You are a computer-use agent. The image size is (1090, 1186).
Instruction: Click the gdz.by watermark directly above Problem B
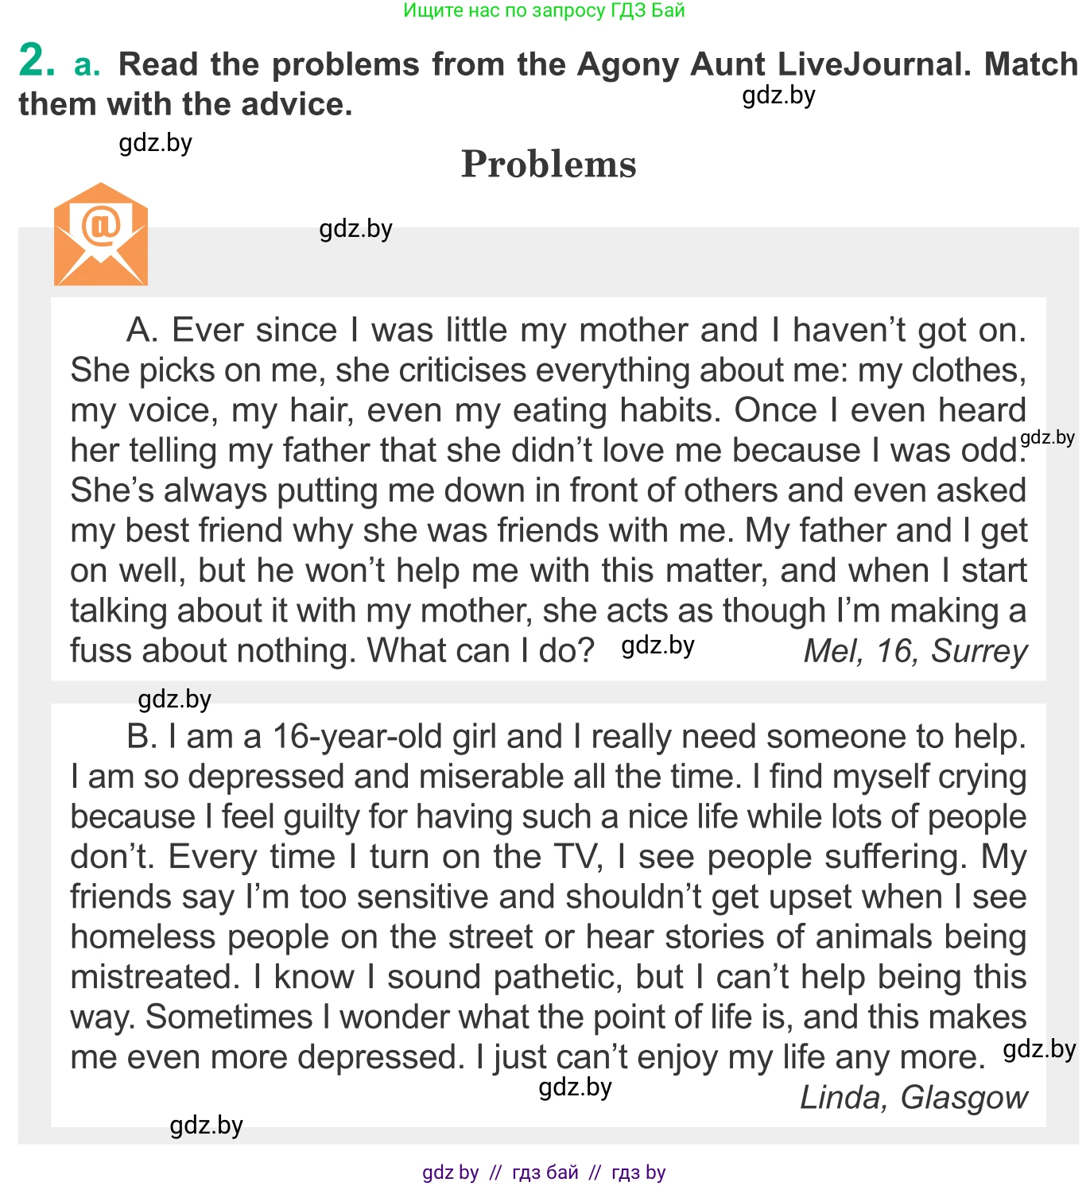point(174,700)
